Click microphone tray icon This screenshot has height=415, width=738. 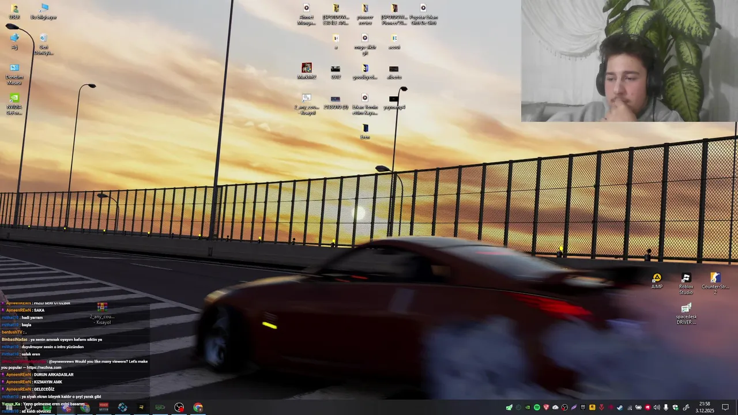(x=666, y=408)
